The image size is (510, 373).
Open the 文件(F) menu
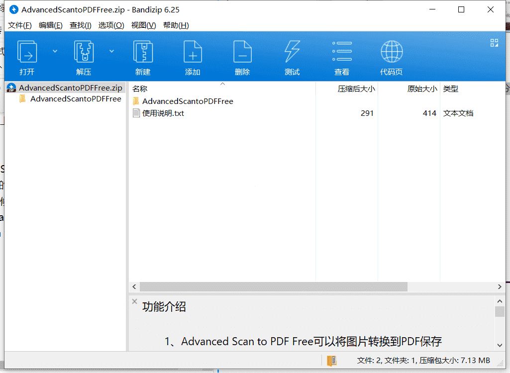[x=20, y=25]
